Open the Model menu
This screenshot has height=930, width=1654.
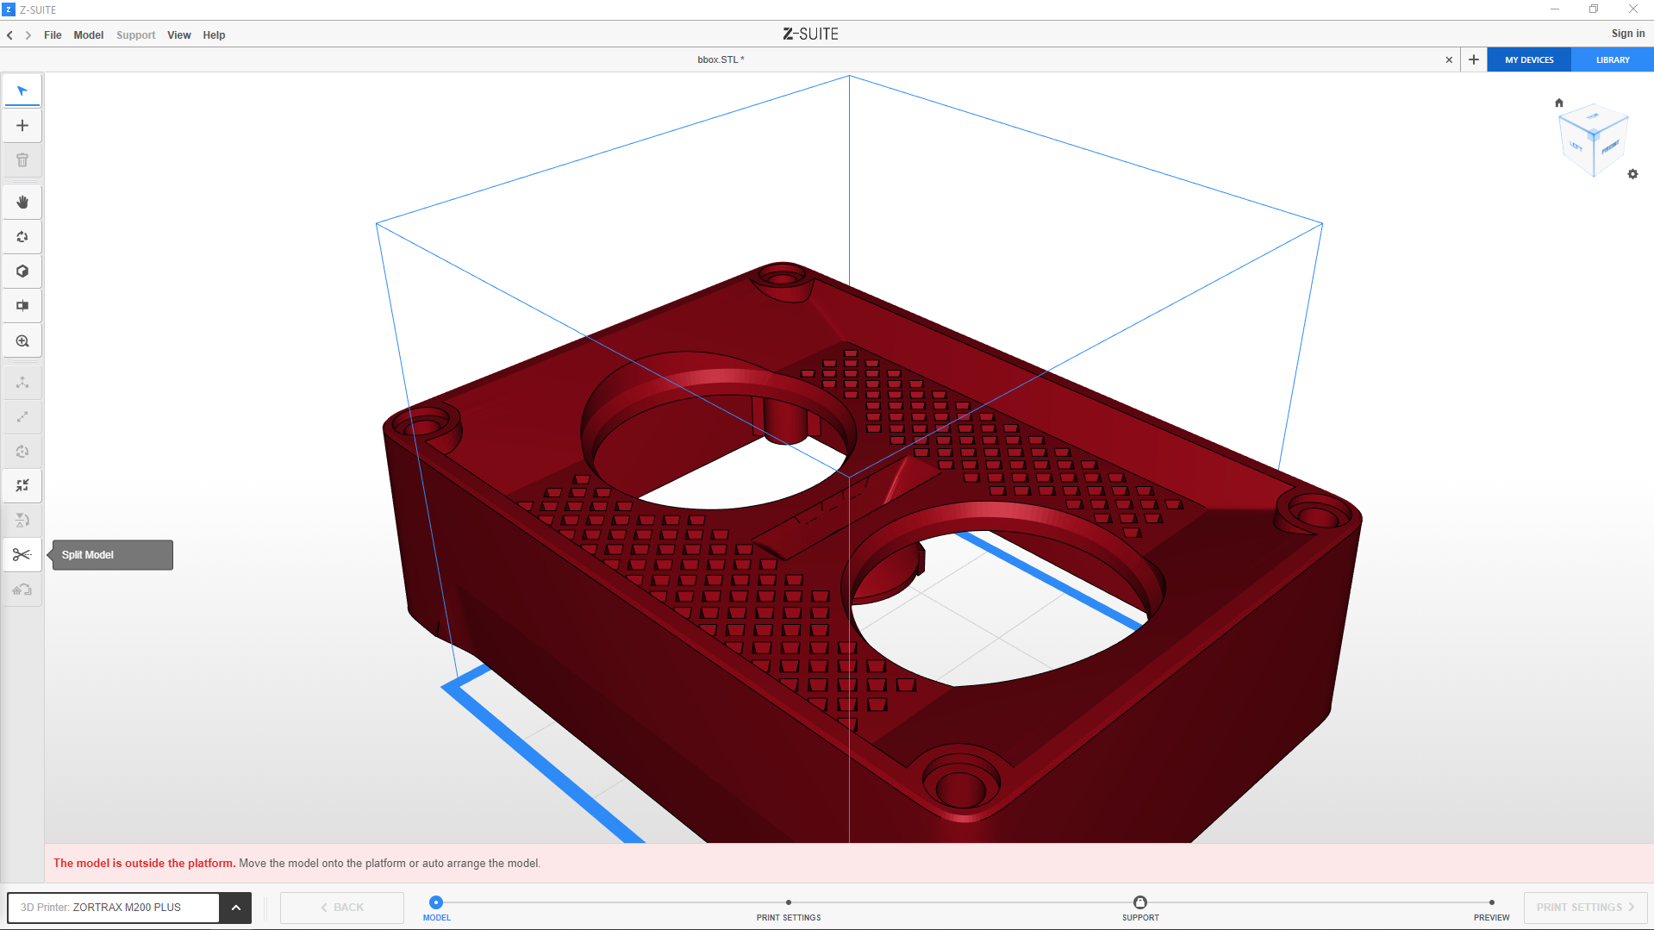click(88, 35)
